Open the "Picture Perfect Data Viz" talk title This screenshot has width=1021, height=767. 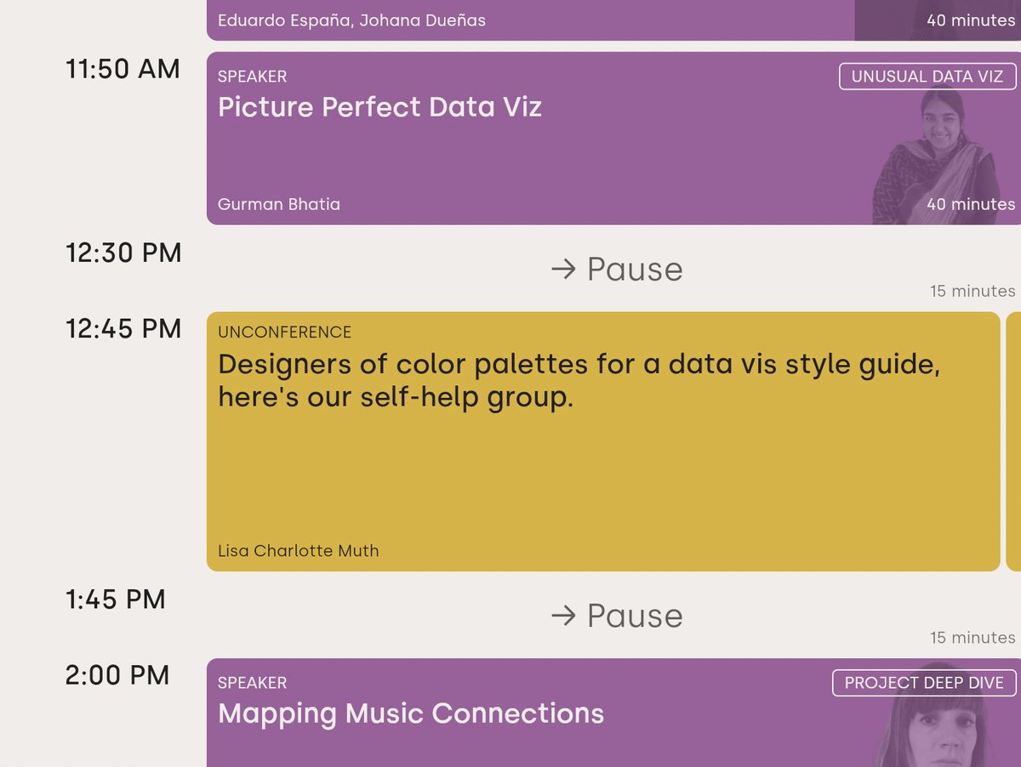[x=379, y=107]
